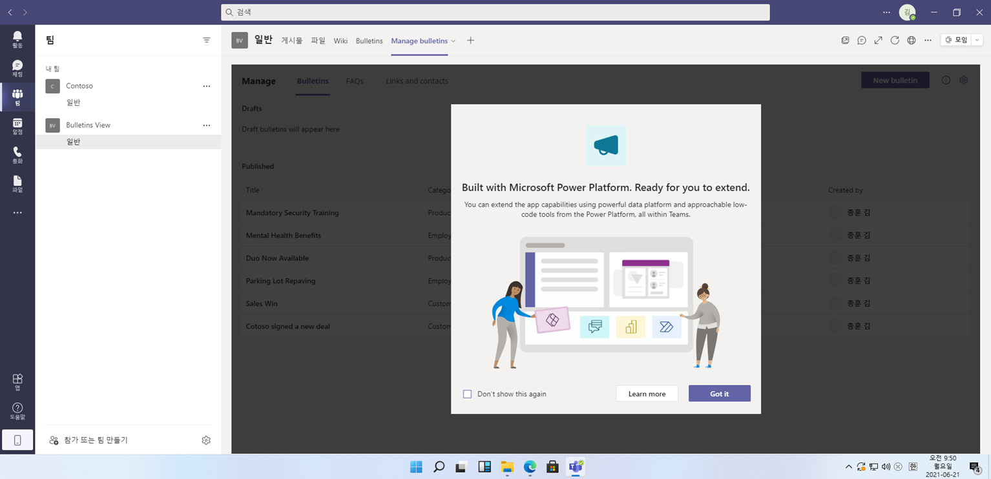Screen dimensions: 991x479
Task: Add a tab with plus icon
Action: coord(470,41)
